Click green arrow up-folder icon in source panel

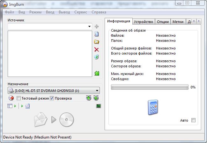pyautogui.click(x=97, y=73)
